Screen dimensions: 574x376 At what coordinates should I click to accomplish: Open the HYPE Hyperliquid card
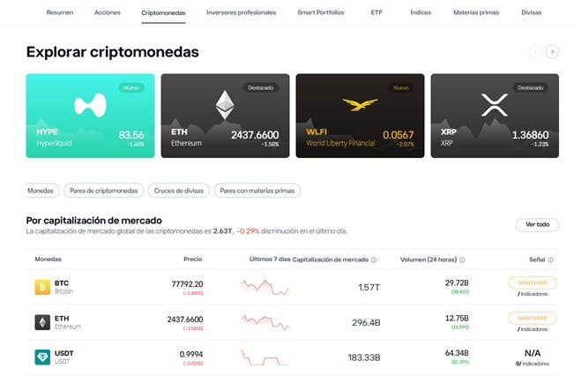point(90,116)
